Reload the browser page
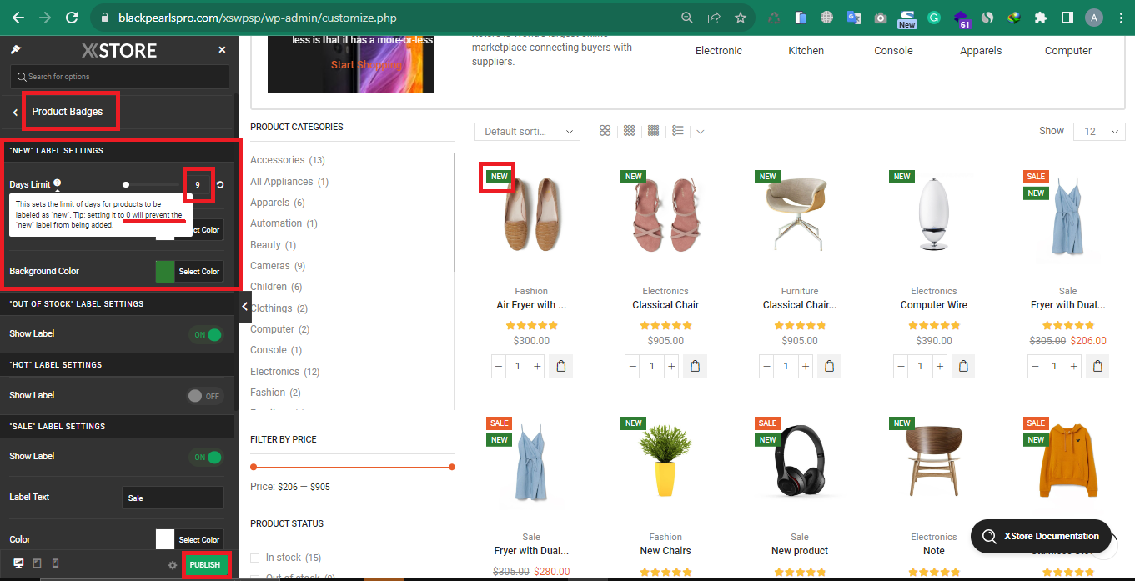The image size is (1135, 581). [x=73, y=17]
